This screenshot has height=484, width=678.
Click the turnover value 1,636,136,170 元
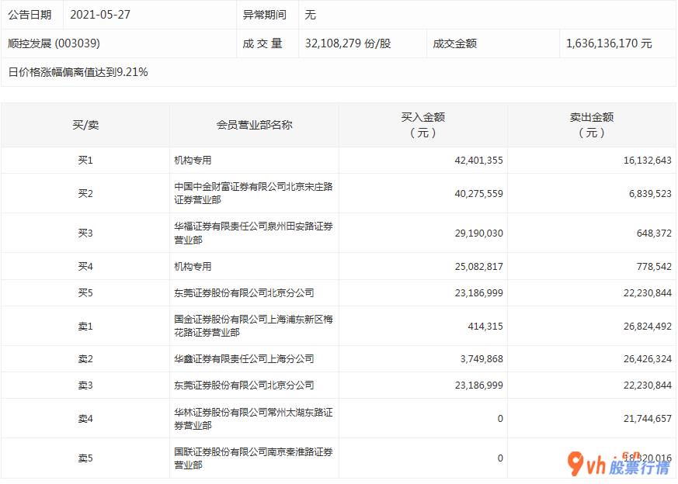coord(608,43)
